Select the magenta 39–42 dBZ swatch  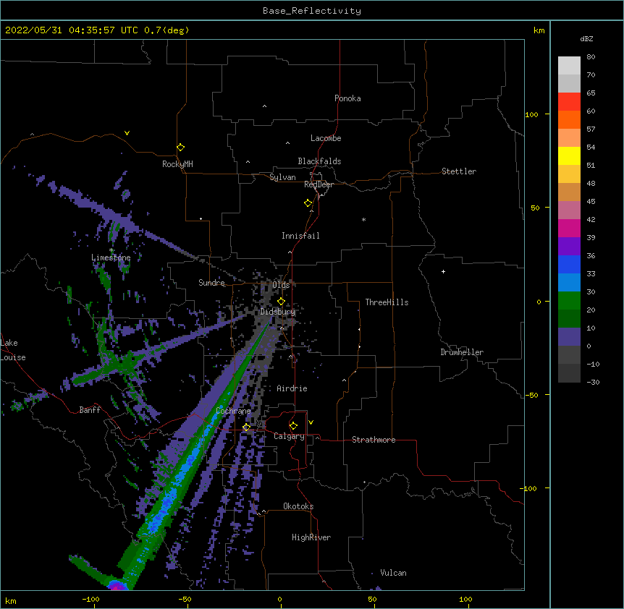tap(569, 228)
